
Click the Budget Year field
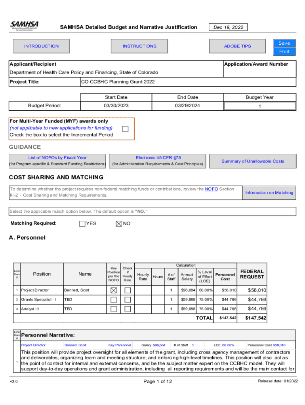tap(259, 106)
